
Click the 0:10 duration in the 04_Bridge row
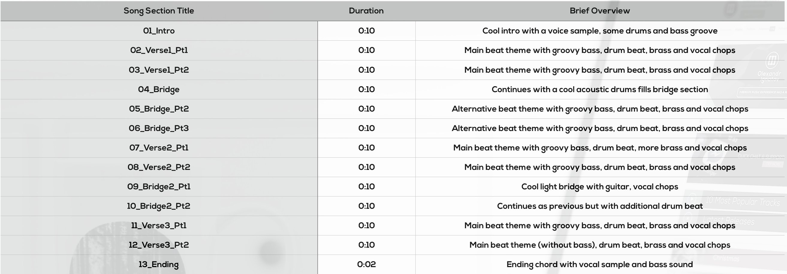[366, 89]
